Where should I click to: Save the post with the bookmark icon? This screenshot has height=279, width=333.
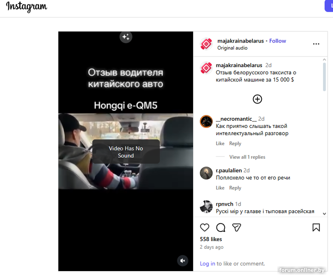pyautogui.click(x=316, y=228)
